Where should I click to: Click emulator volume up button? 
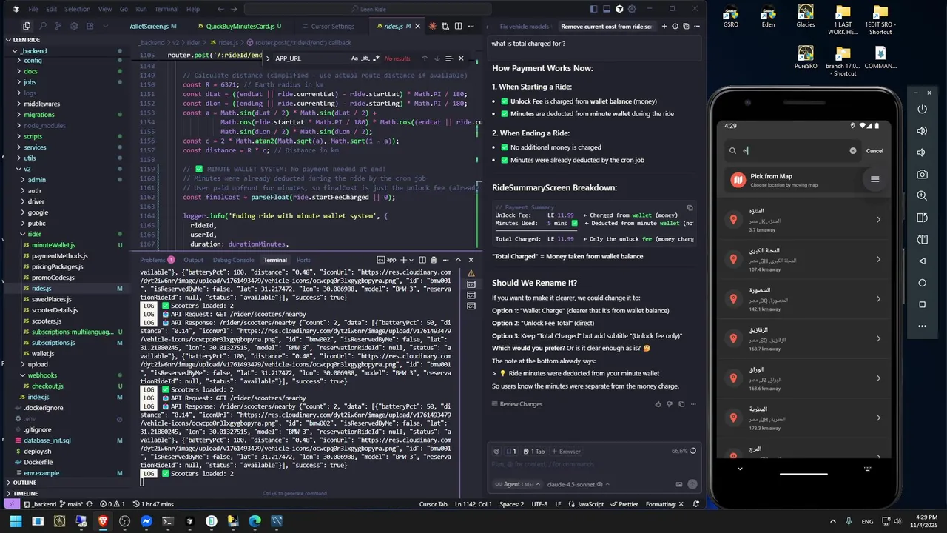coord(922,131)
